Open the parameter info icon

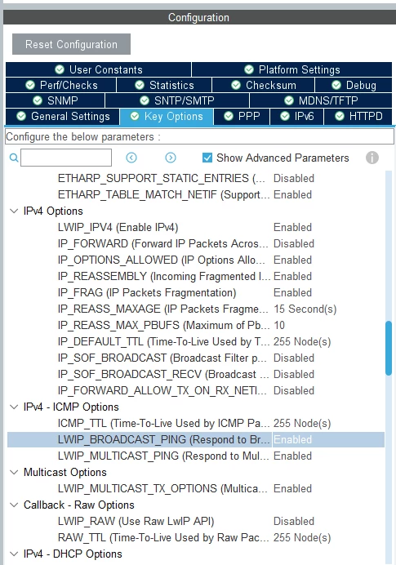[372, 158]
